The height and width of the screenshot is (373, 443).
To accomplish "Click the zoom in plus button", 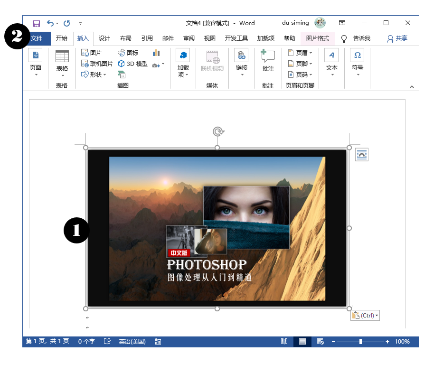I will tap(387, 342).
